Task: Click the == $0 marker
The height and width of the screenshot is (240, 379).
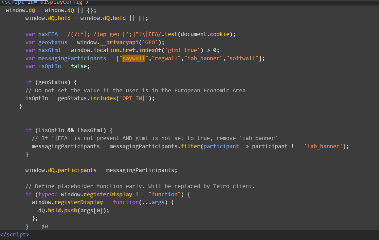Action: (40, 226)
